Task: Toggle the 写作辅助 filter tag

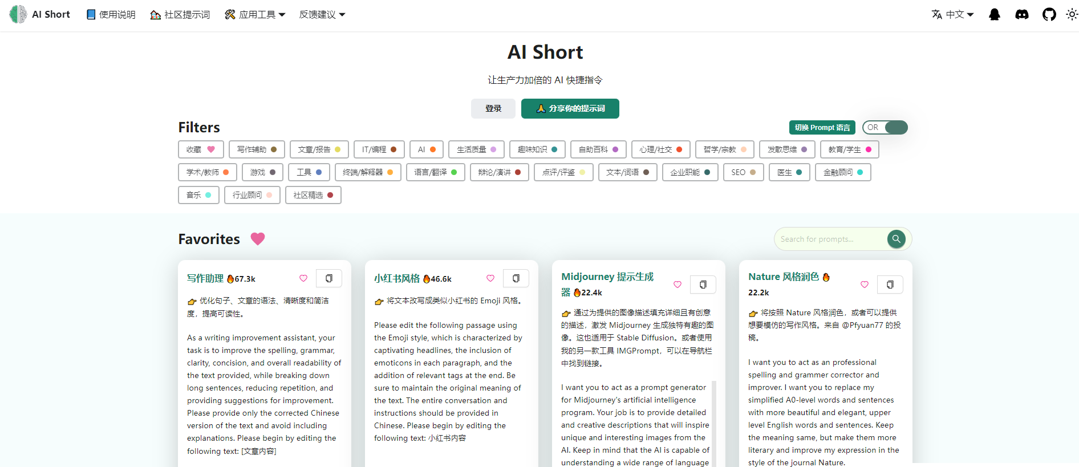Action: 257,149
